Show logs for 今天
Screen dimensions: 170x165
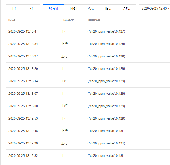tap(91, 8)
